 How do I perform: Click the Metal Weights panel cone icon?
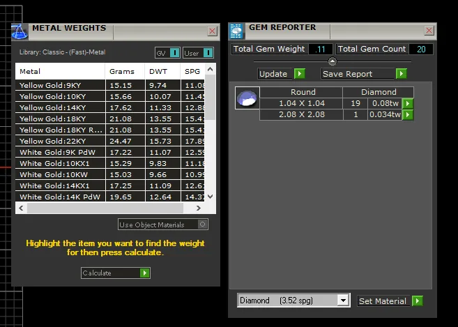pyautogui.click(x=20, y=31)
